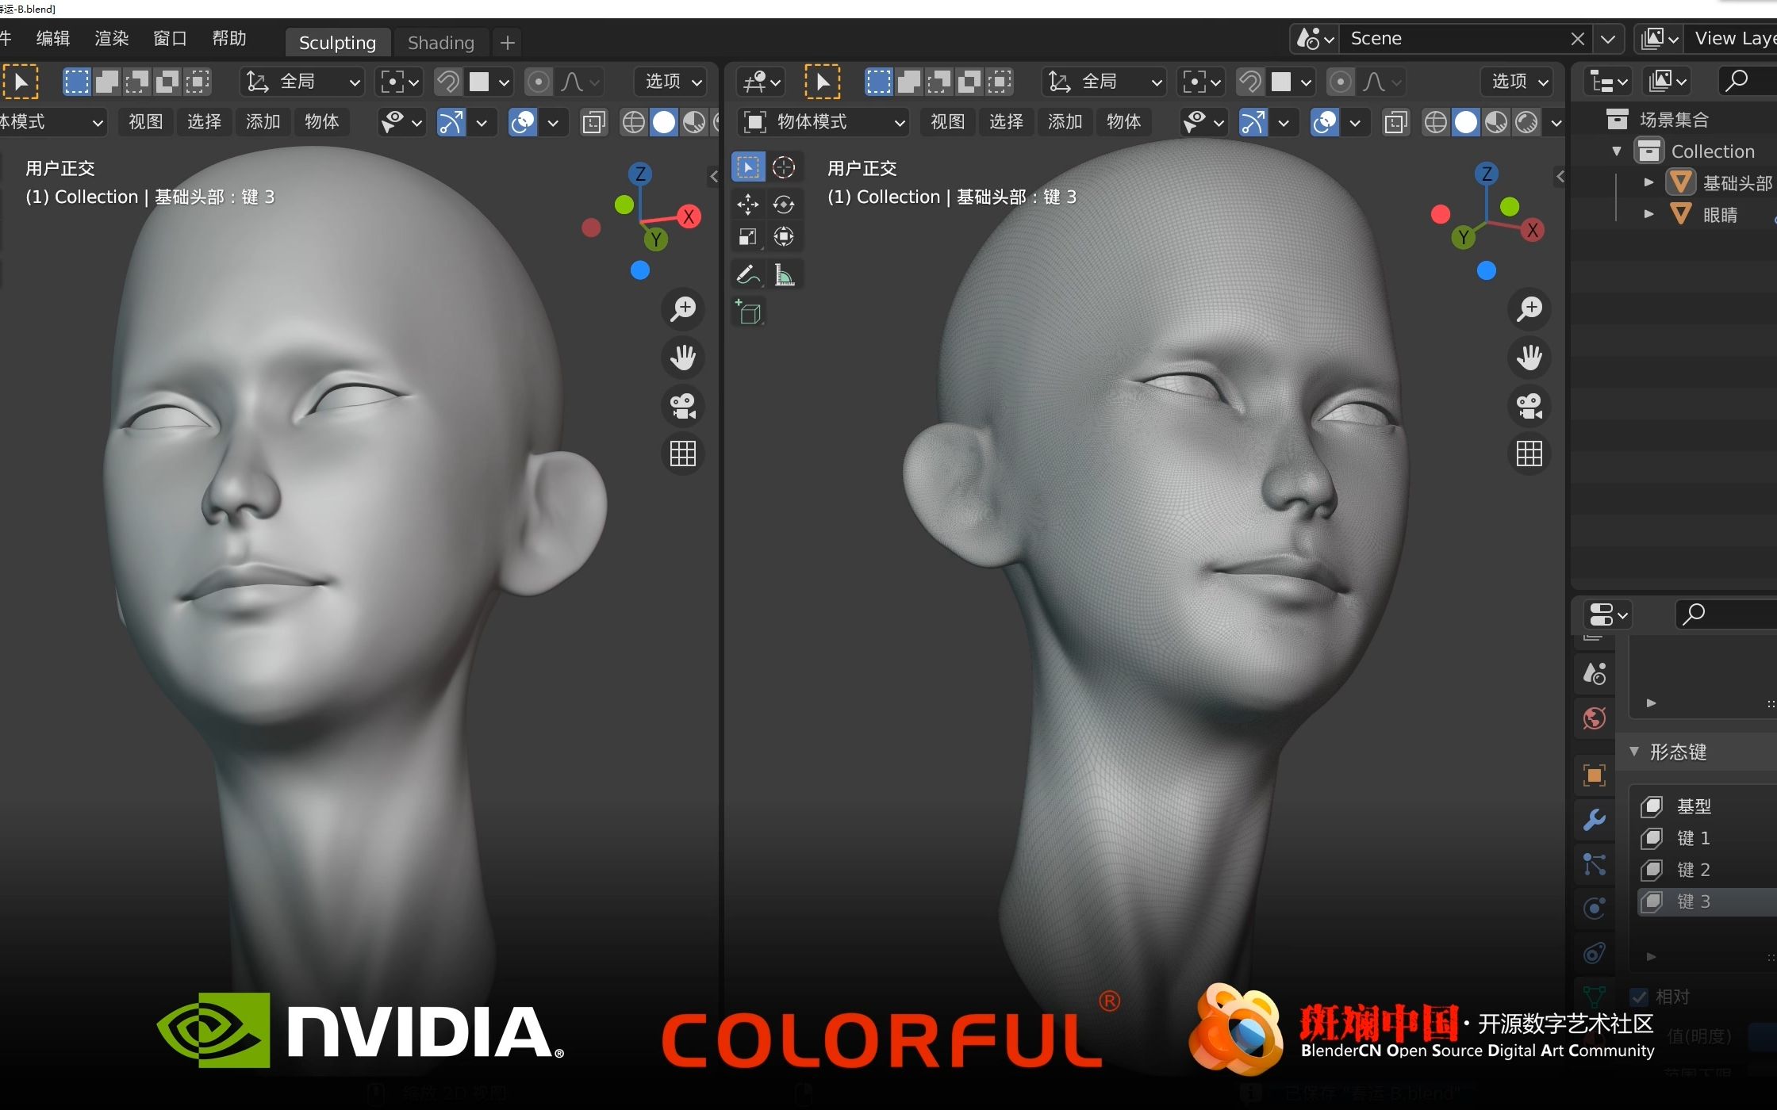Image resolution: width=1777 pixels, height=1110 pixels.
Task: Enable material preview shading in right viewport
Action: point(1496,122)
